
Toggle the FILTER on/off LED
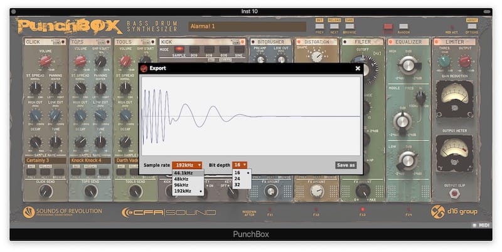[x=344, y=42]
